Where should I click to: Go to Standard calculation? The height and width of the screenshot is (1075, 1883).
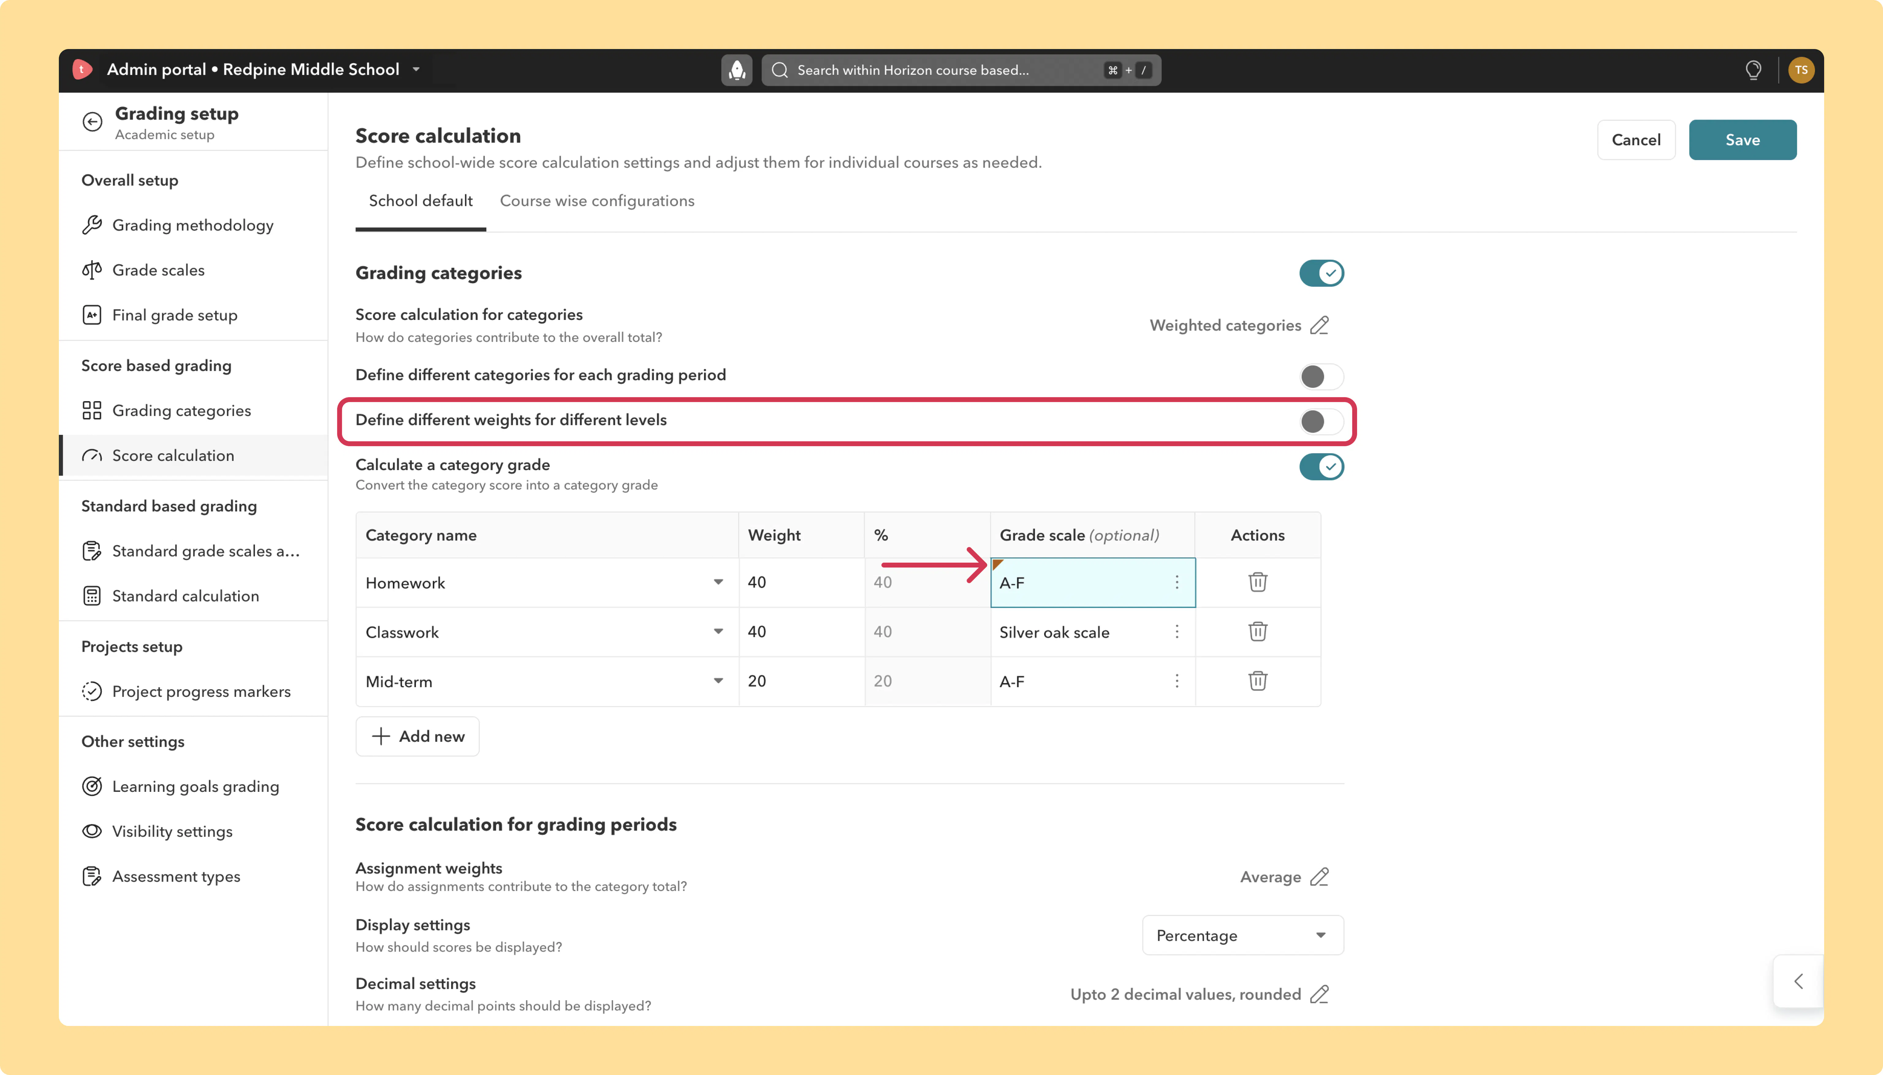coord(193,596)
